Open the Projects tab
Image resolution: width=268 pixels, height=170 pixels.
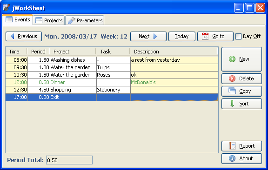tap(49, 20)
